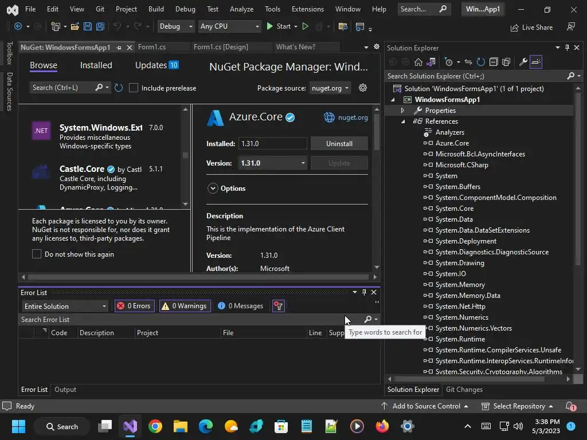Open NuGet settings gear next to package source
Screen dimensions: 587x440
coord(363,88)
